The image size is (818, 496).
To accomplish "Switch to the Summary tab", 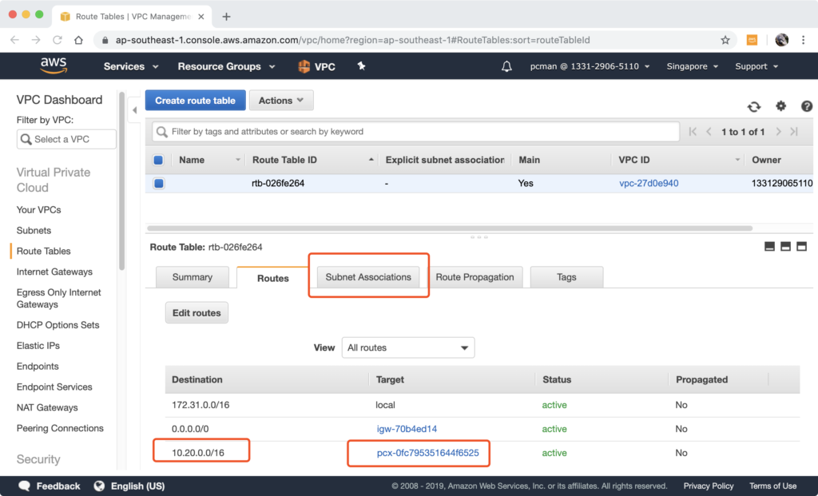I will pyautogui.click(x=193, y=277).
